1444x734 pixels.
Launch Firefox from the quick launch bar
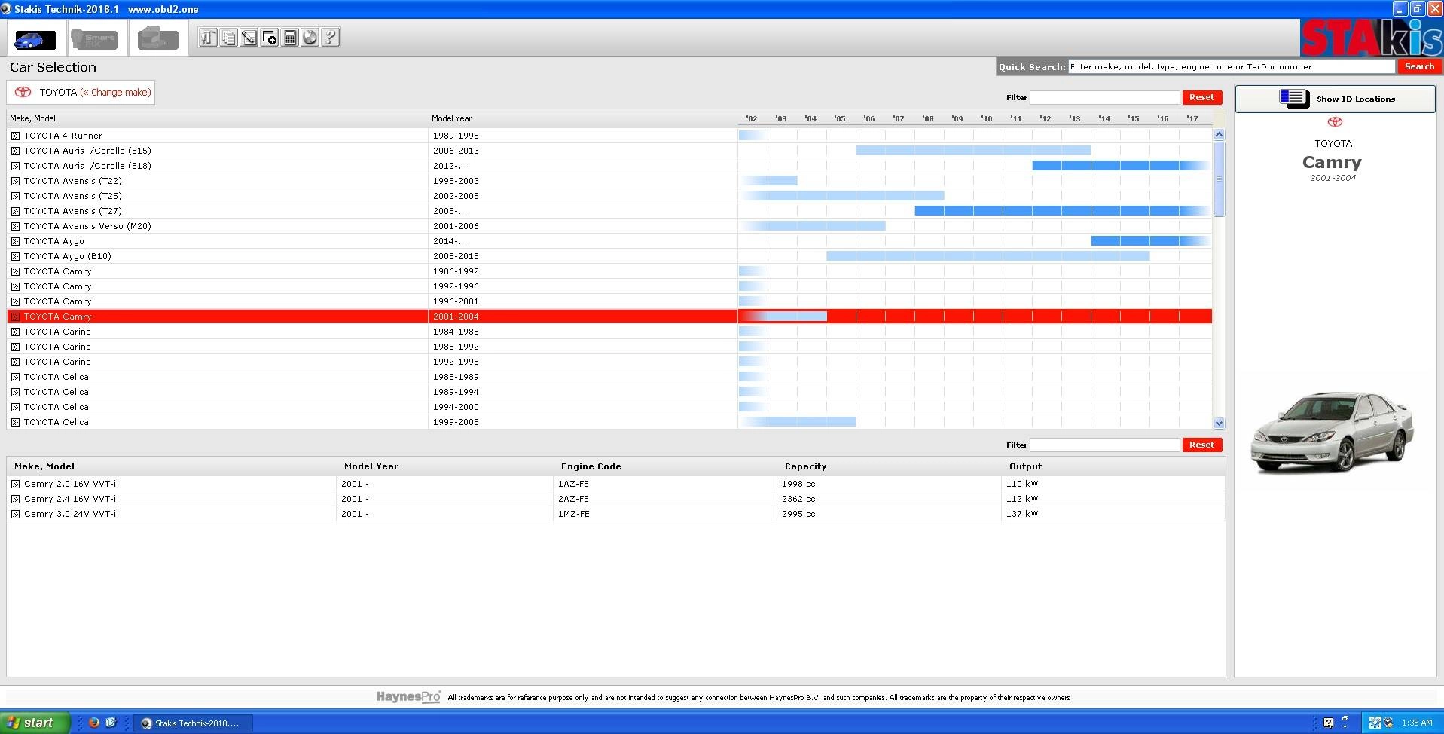pos(93,722)
